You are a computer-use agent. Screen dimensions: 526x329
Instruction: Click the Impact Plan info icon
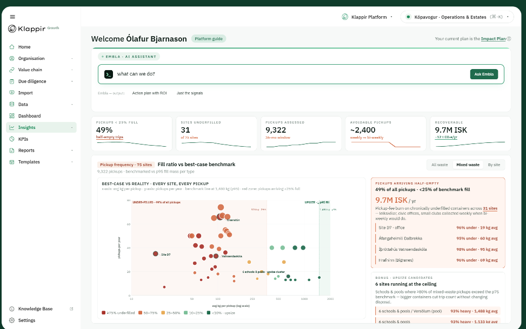[509, 39]
